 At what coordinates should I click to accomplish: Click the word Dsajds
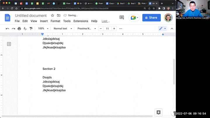[x=47, y=78]
